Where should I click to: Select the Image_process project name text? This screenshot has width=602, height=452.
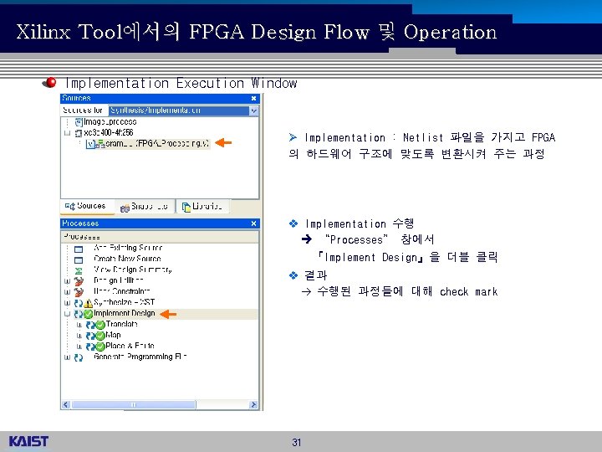tap(110, 122)
